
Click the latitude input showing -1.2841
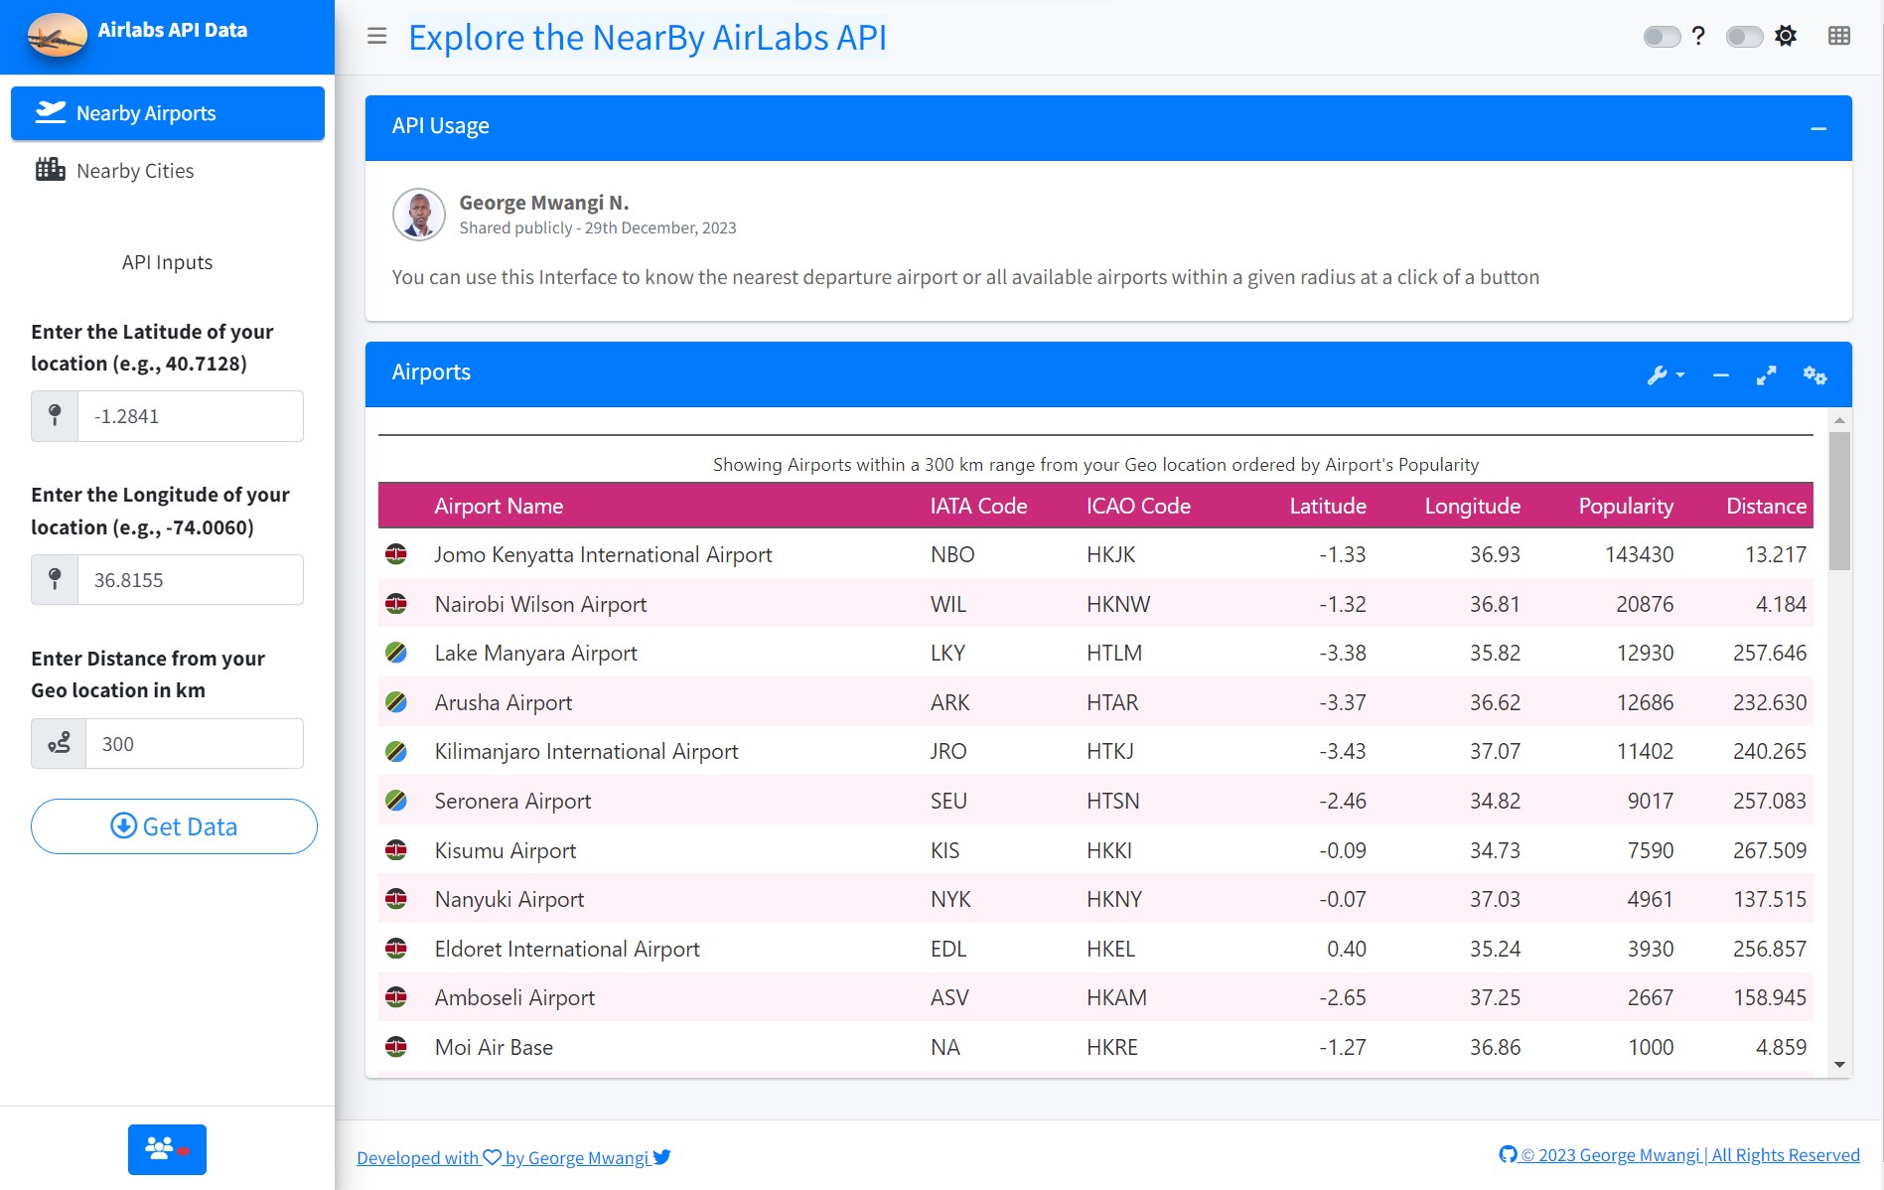coord(189,416)
